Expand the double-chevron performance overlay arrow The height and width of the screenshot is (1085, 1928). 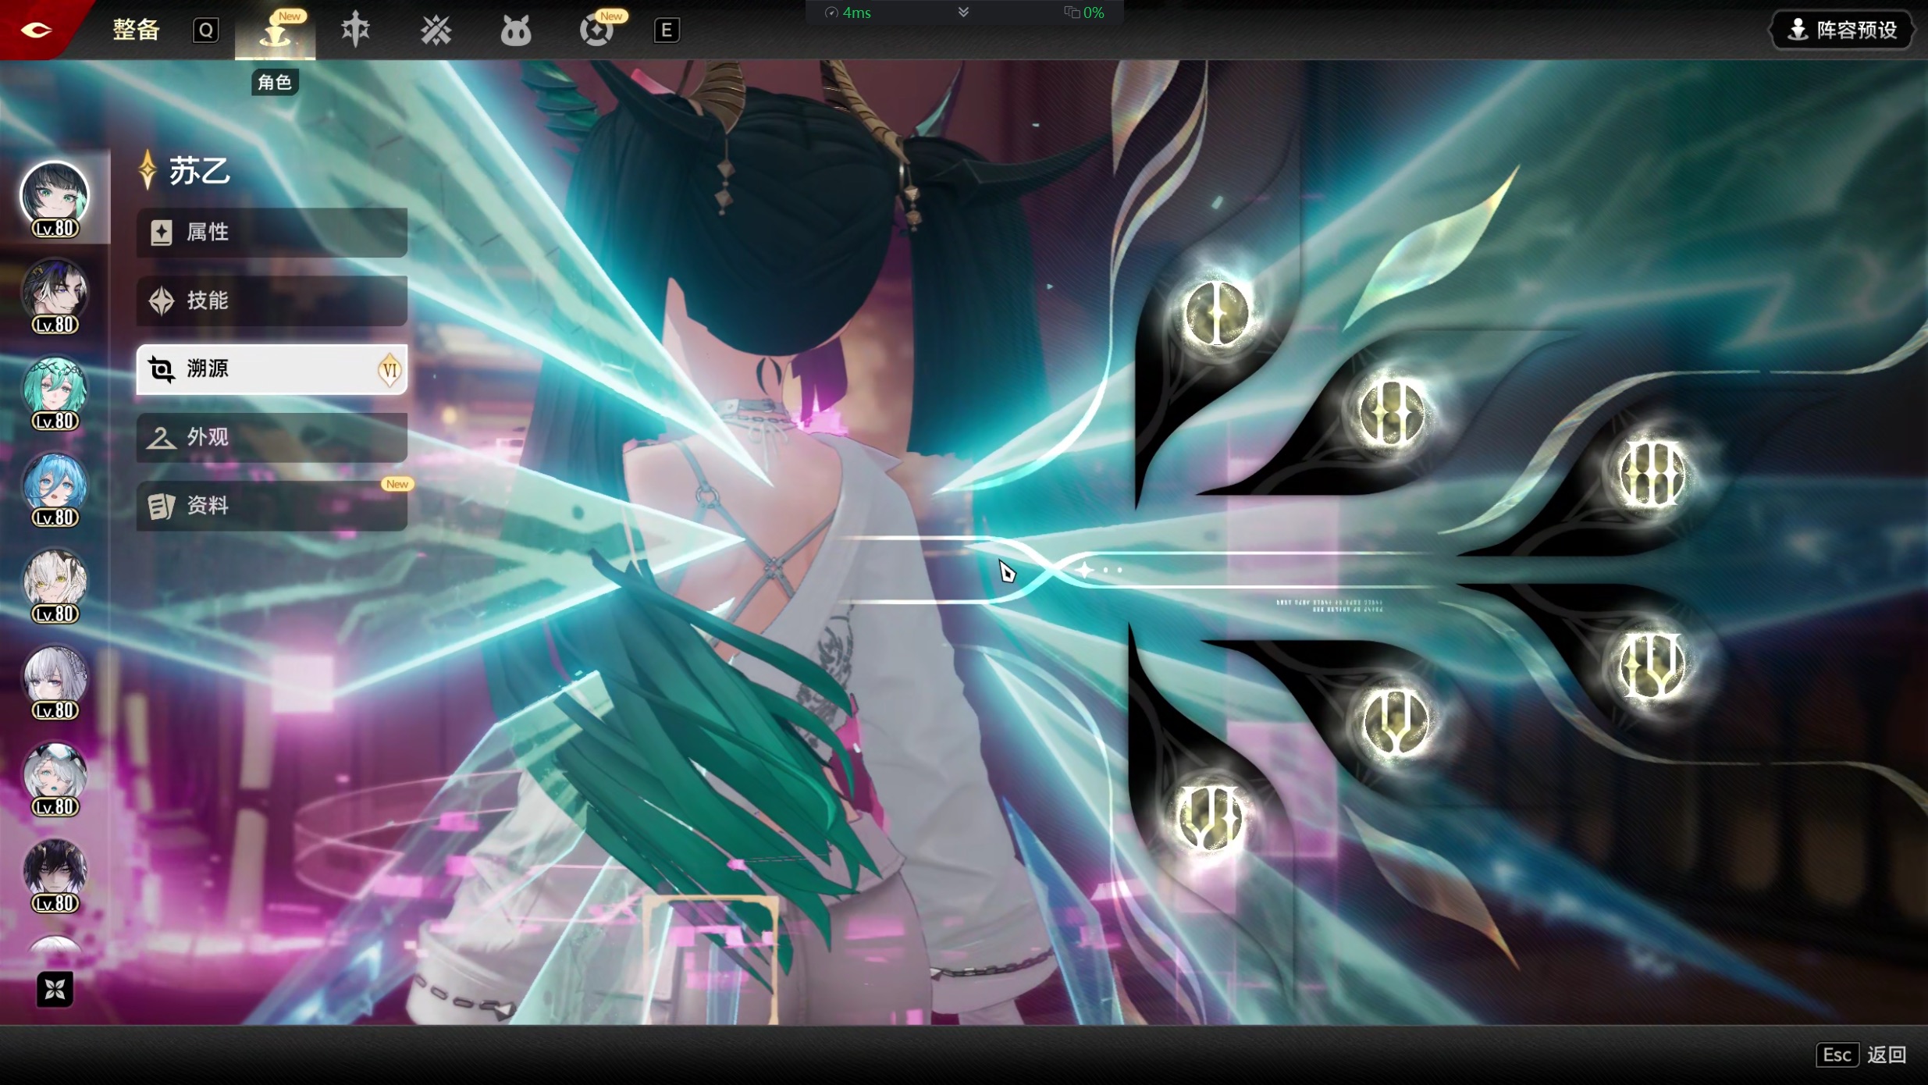click(963, 12)
